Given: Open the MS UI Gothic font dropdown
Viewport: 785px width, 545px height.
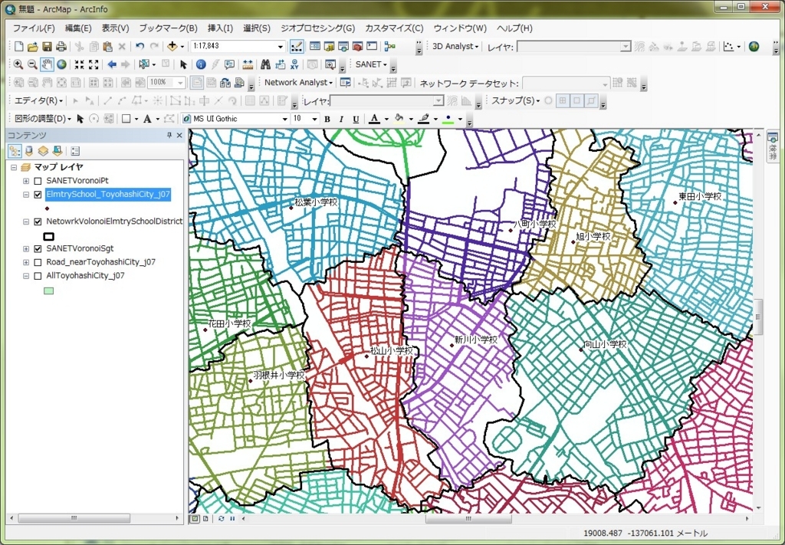Looking at the screenshot, I should point(284,119).
